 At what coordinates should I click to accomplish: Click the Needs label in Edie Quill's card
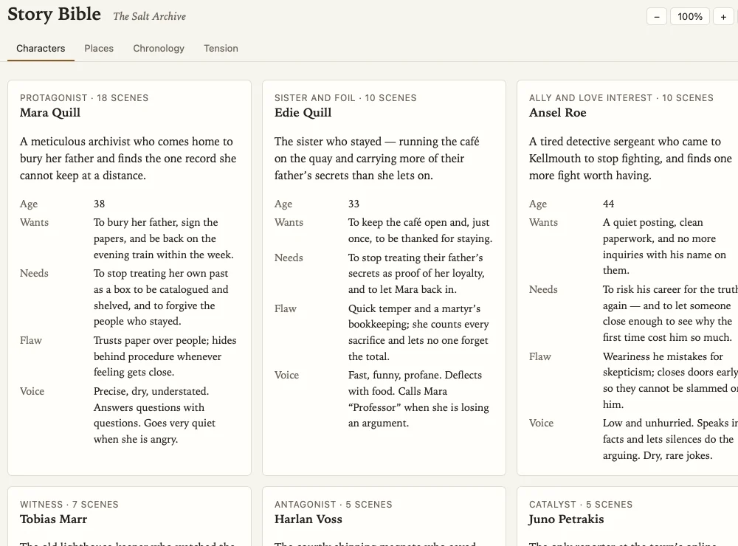(x=289, y=258)
